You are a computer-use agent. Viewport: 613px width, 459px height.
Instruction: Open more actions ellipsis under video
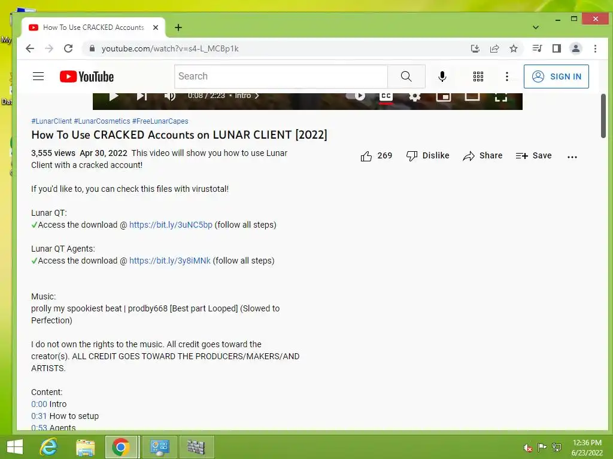tap(572, 157)
